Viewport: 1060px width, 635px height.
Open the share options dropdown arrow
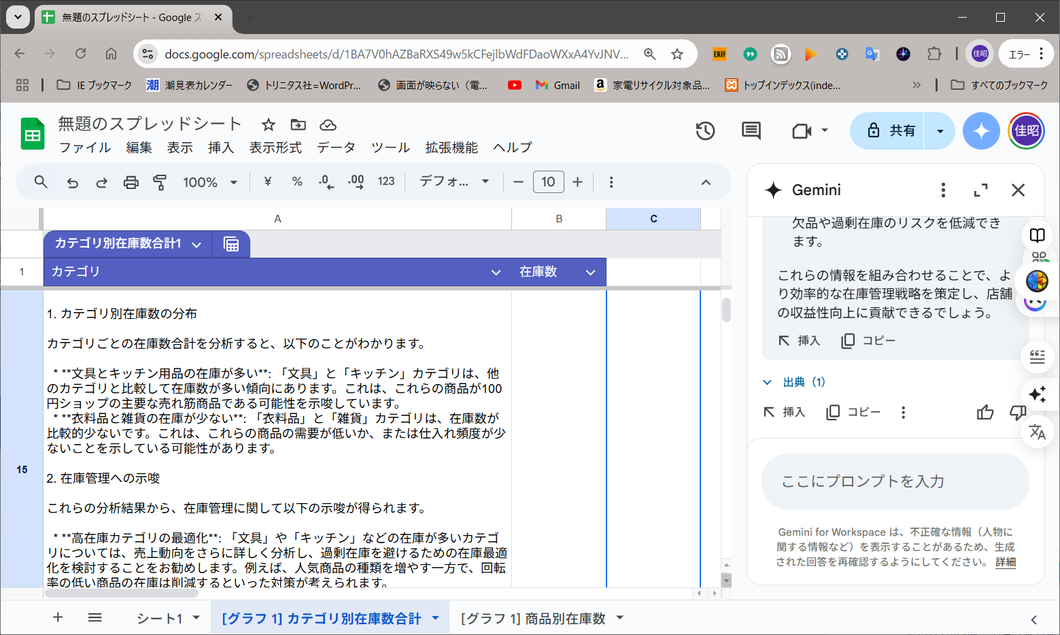pos(940,131)
